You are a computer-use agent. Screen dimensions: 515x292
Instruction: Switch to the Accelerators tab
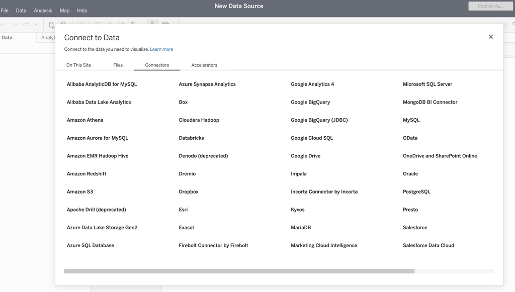204,65
